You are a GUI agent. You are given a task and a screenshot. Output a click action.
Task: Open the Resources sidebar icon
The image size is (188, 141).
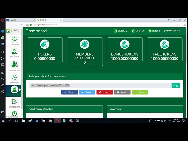14,78
